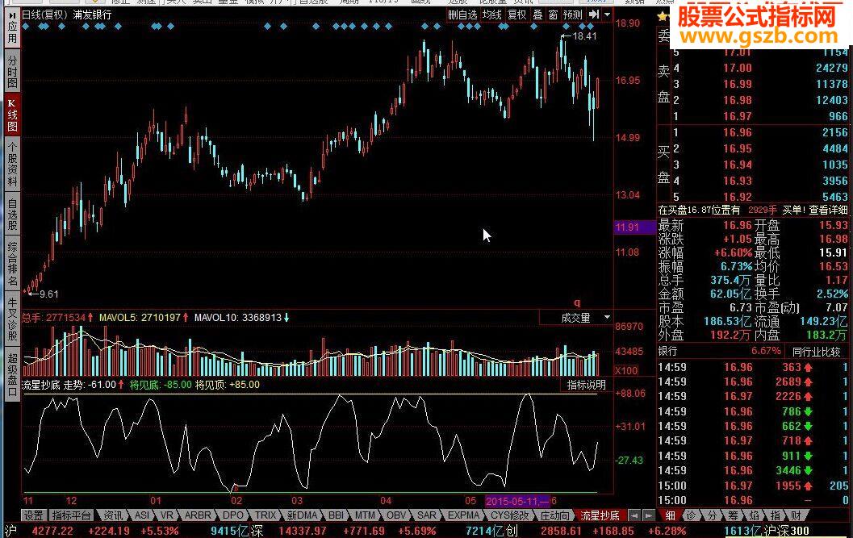Image resolution: width=853 pixels, height=538 pixels.
Task: Click the gold star icon
Action: (x=662, y=16)
